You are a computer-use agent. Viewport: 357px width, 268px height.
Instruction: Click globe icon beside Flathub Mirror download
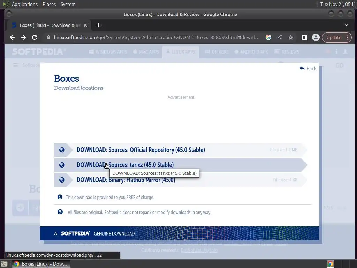pos(62,180)
